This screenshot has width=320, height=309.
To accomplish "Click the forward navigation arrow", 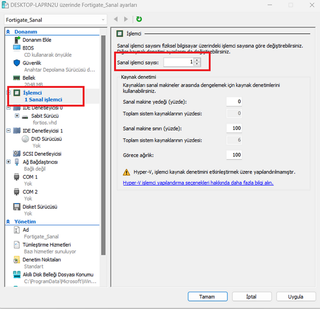I will [126, 19].
